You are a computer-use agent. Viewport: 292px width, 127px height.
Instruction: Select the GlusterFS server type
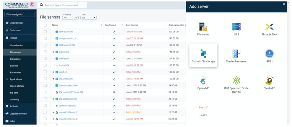tap(269, 83)
